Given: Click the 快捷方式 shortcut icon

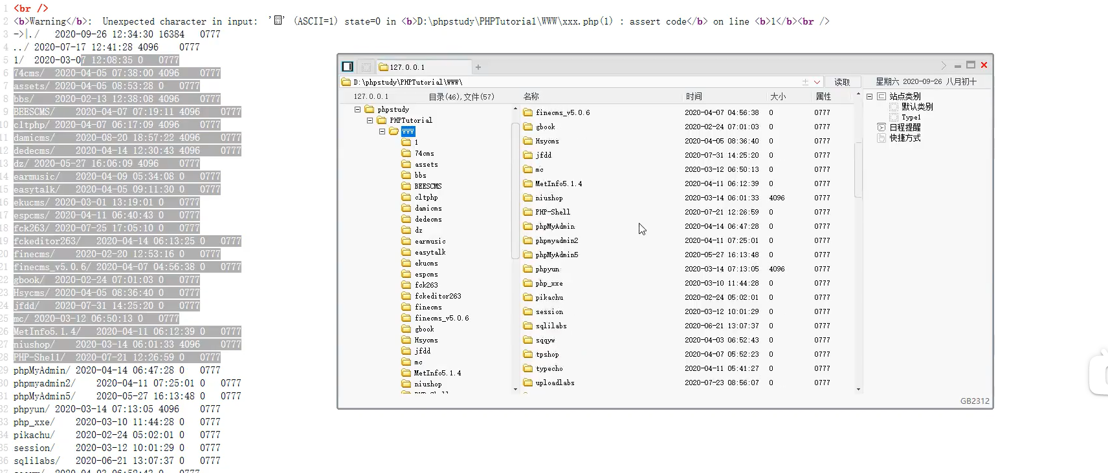Looking at the screenshot, I should click(x=881, y=138).
